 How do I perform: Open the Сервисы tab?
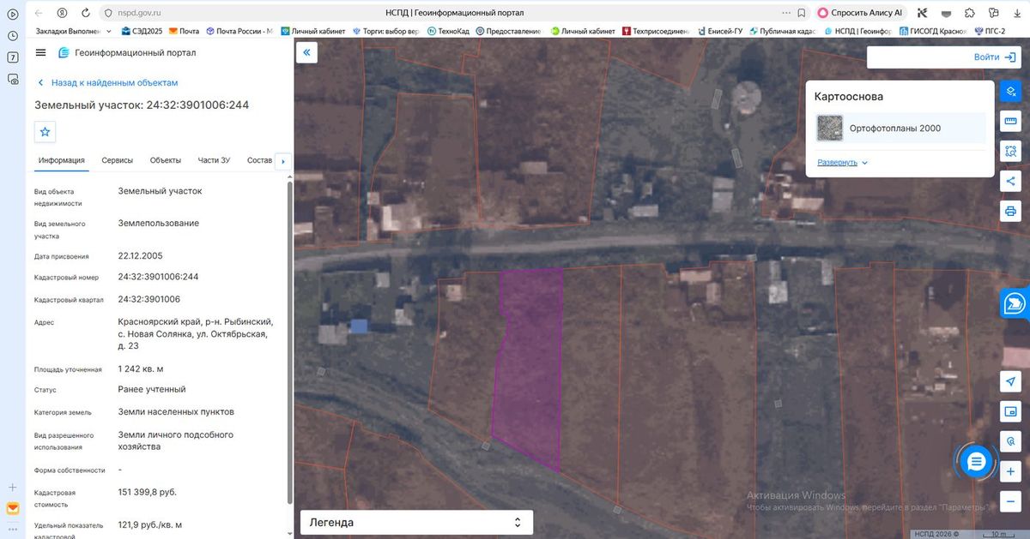tap(117, 160)
